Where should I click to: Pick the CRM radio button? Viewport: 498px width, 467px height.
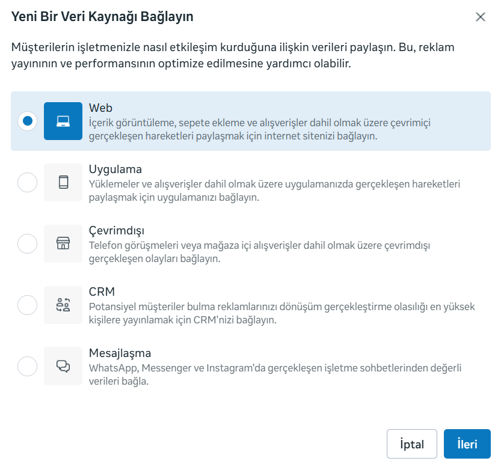27,305
